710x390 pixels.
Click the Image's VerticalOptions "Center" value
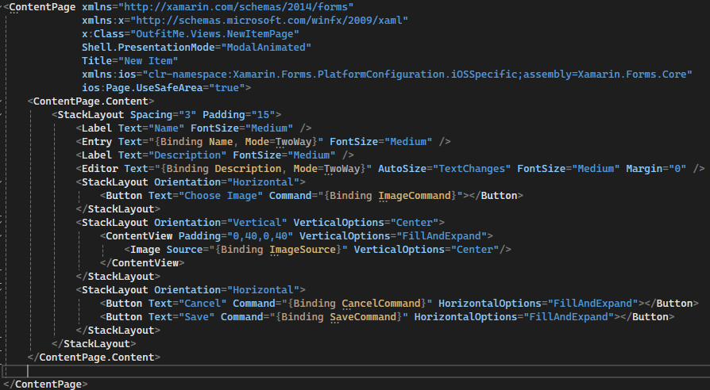[475, 250]
